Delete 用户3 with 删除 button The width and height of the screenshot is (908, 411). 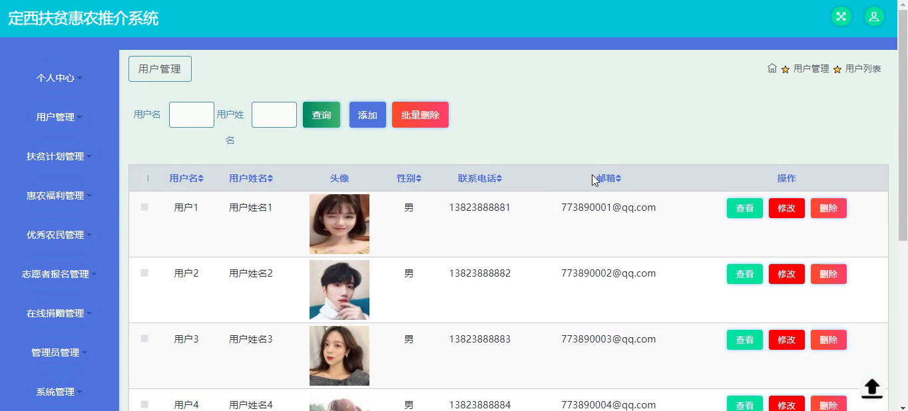(829, 340)
